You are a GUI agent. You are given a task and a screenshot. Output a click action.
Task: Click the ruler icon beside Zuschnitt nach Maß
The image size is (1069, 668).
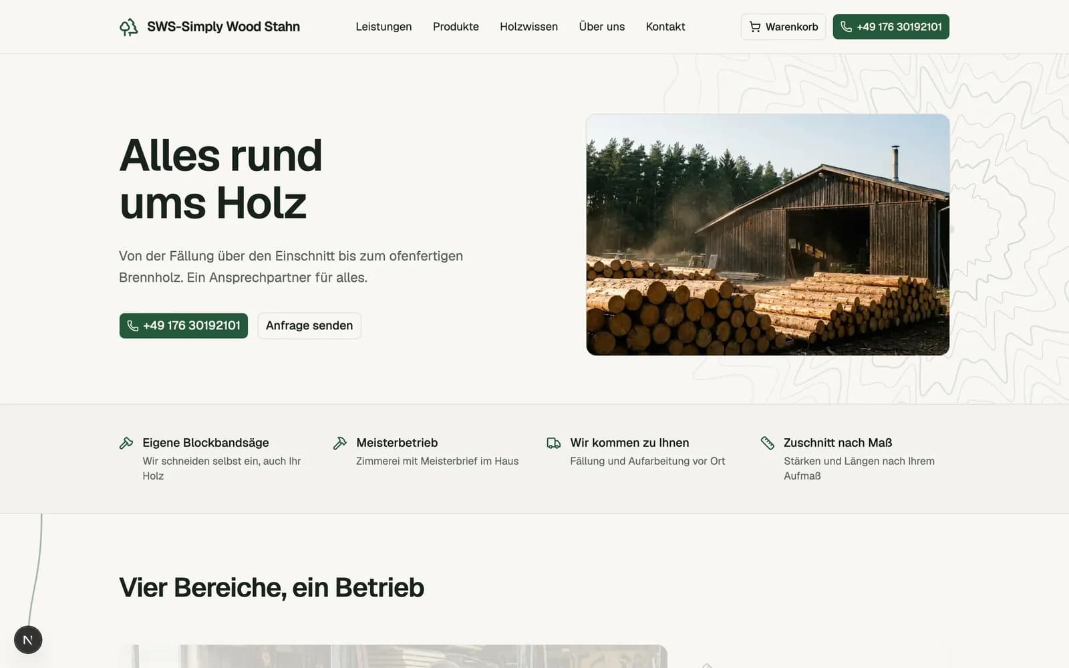pyautogui.click(x=768, y=443)
